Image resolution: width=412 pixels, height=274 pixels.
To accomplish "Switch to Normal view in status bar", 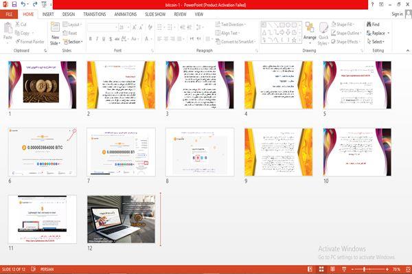I will click(310, 269).
